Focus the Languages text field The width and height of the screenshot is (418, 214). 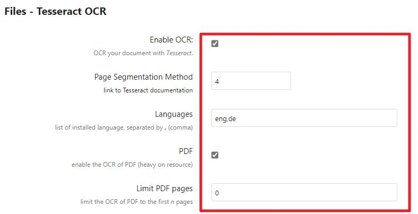(304, 118)
